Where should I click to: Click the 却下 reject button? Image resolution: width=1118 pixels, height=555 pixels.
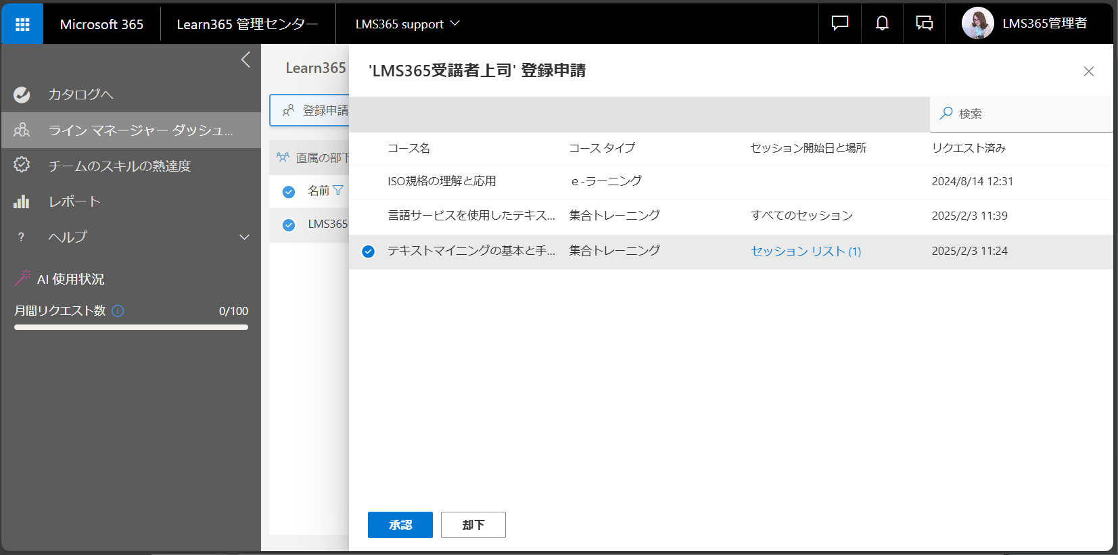[x=473, y=525]
